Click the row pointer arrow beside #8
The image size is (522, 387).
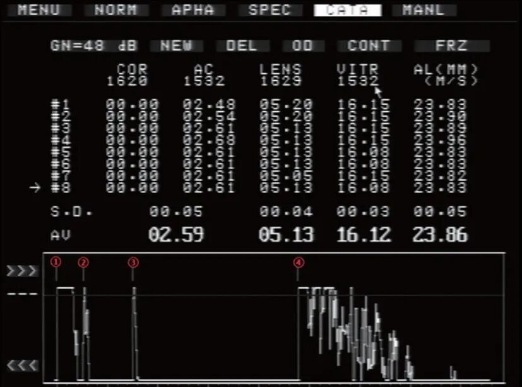pos(35,188)
